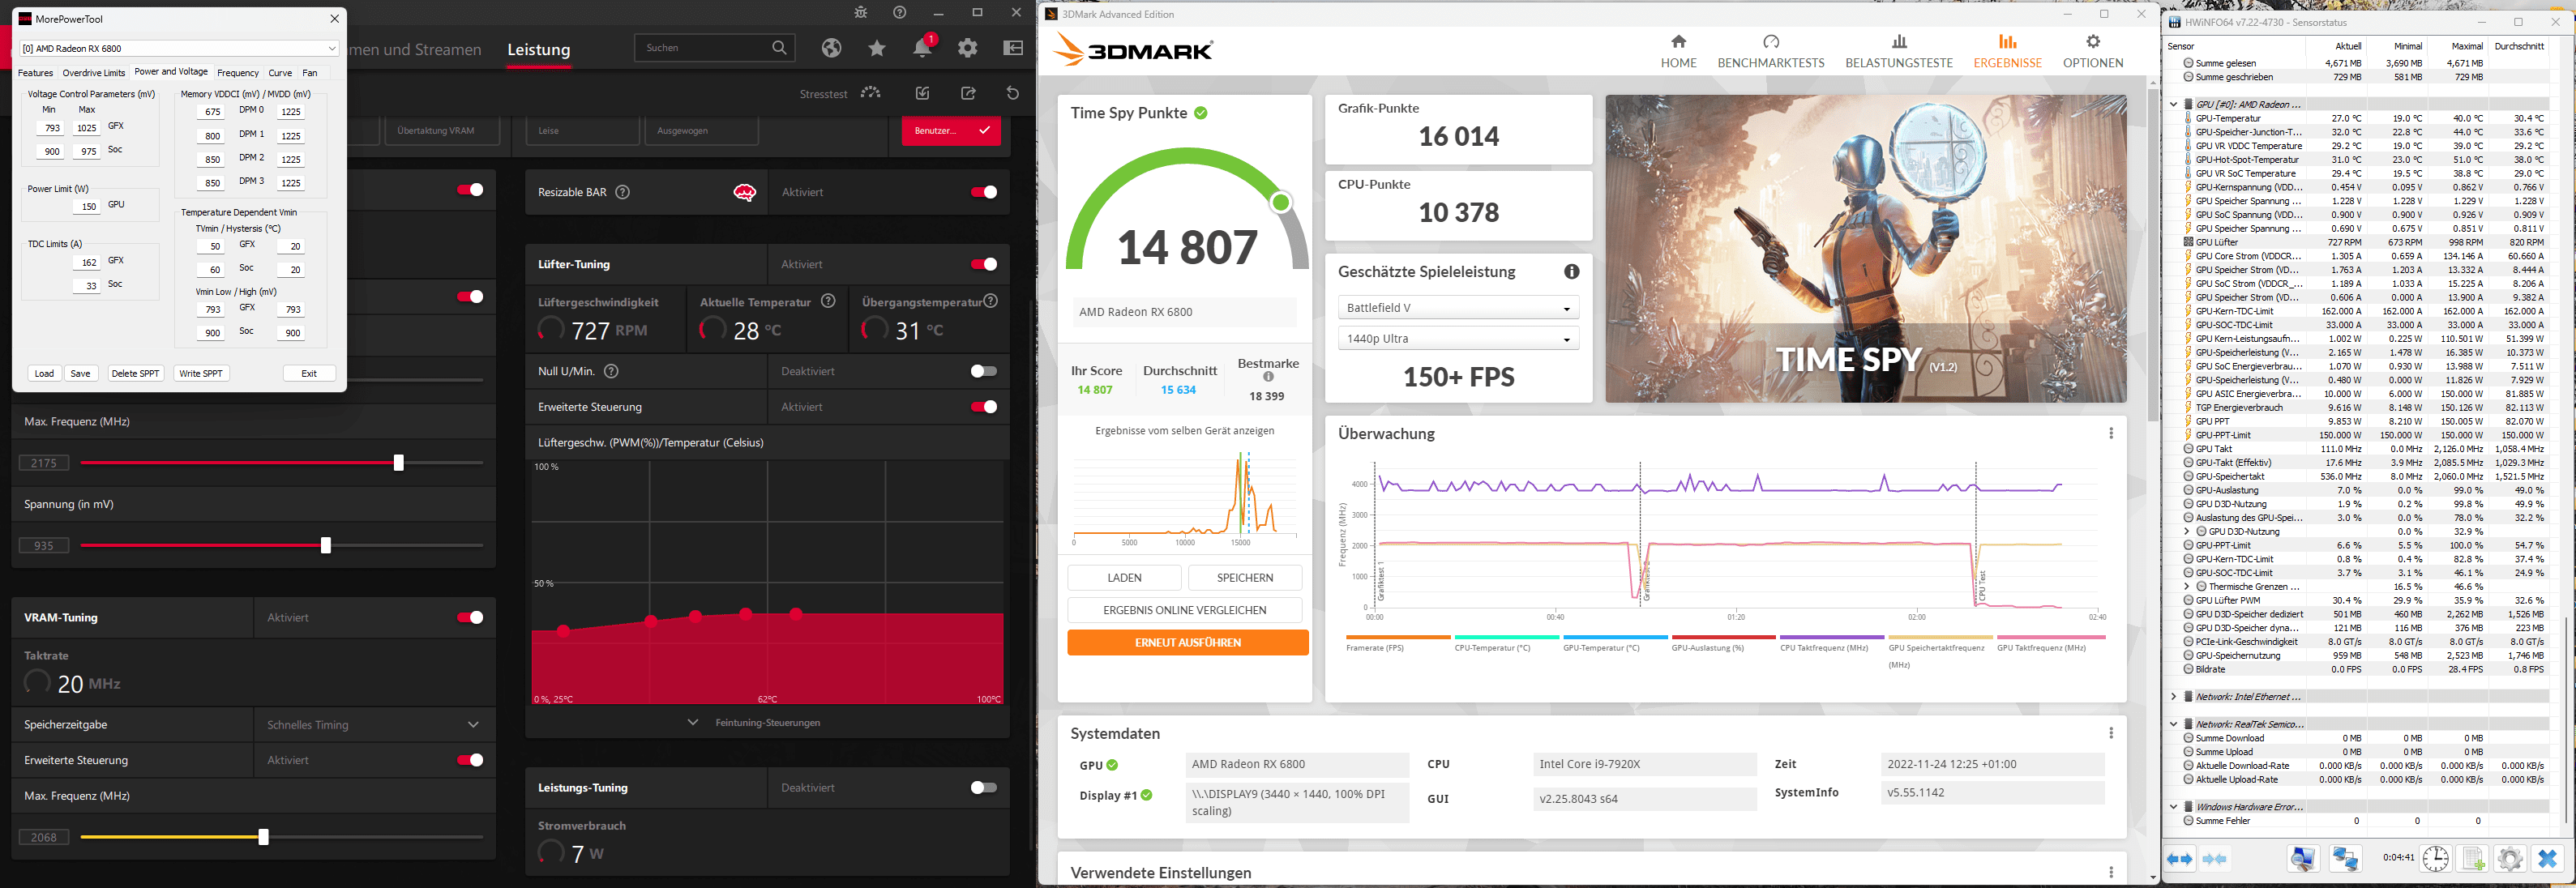The image size is (2576, 888).
Task: Open the web browser globe icon
Action: coord(831,48)
